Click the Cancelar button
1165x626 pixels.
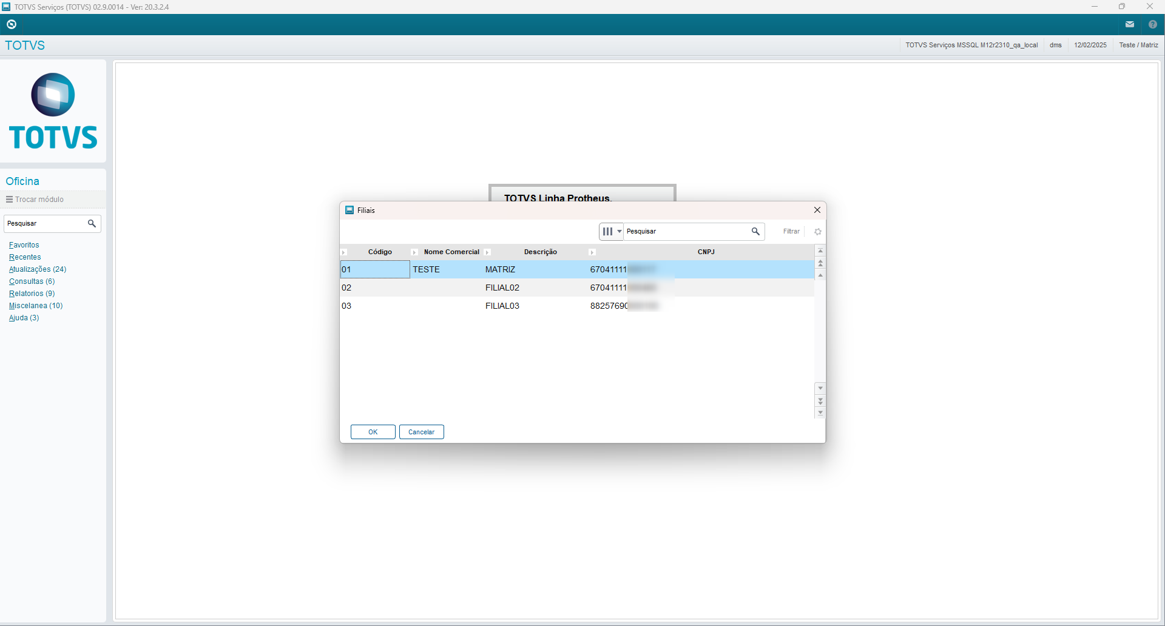(x=422, y=432)
